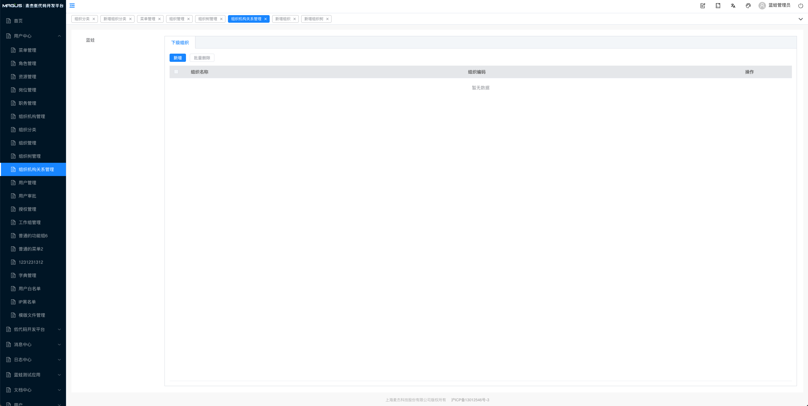Open 普通的功能组6 in the sidebar
This screenshot has height=406, width=808.
33,236
